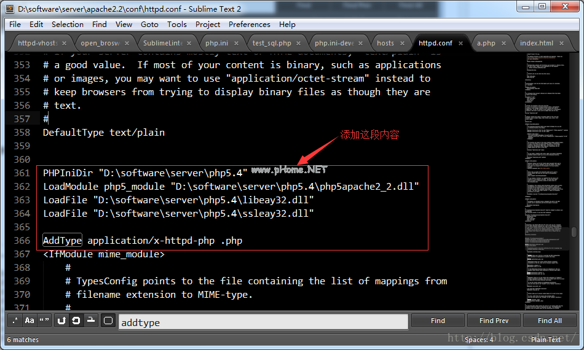The image size is (584, 350).
Task: Close the a.php tab
Action: [504, 43]
